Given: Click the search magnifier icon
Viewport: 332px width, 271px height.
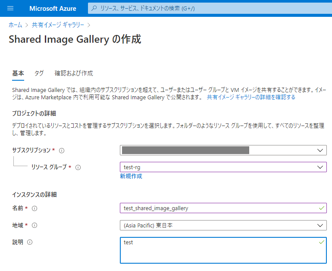Looking at the screenshot, I should point(94,8).
